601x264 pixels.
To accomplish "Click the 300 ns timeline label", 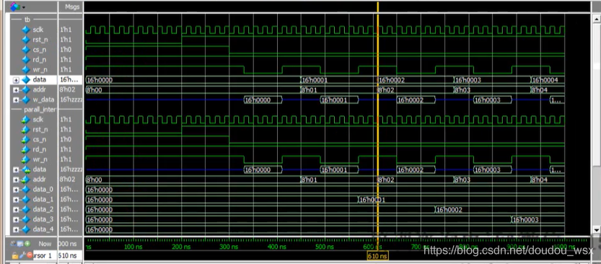I will tap(229, 247).
